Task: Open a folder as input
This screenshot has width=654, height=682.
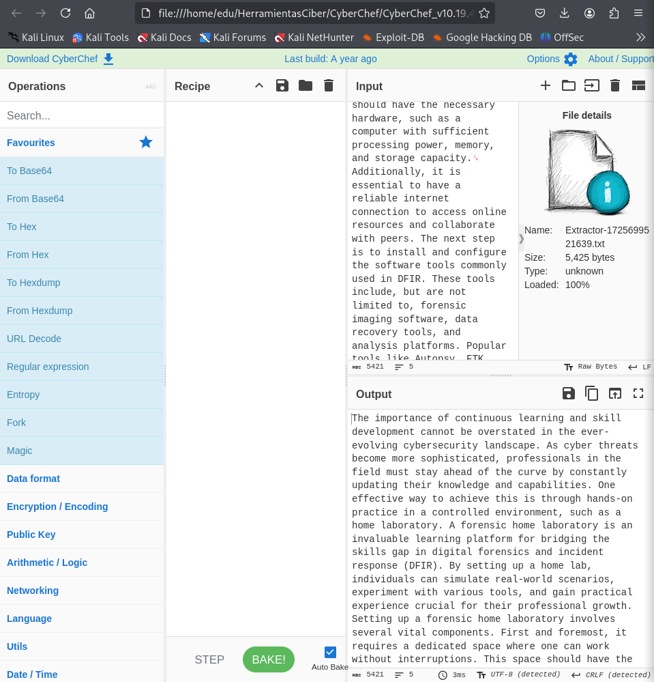Action: (x=568, y=86)
